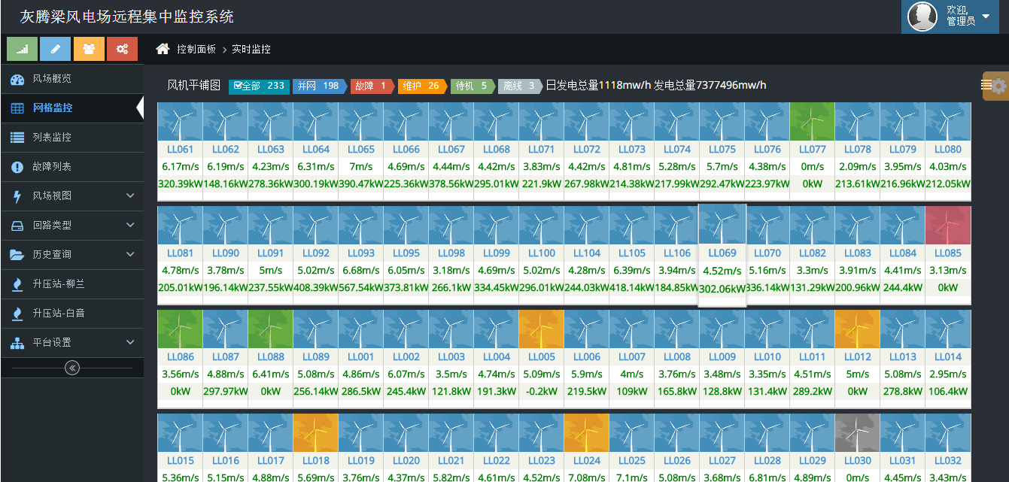Select green standby turbine thumbnail LL086

coord(181,329)
